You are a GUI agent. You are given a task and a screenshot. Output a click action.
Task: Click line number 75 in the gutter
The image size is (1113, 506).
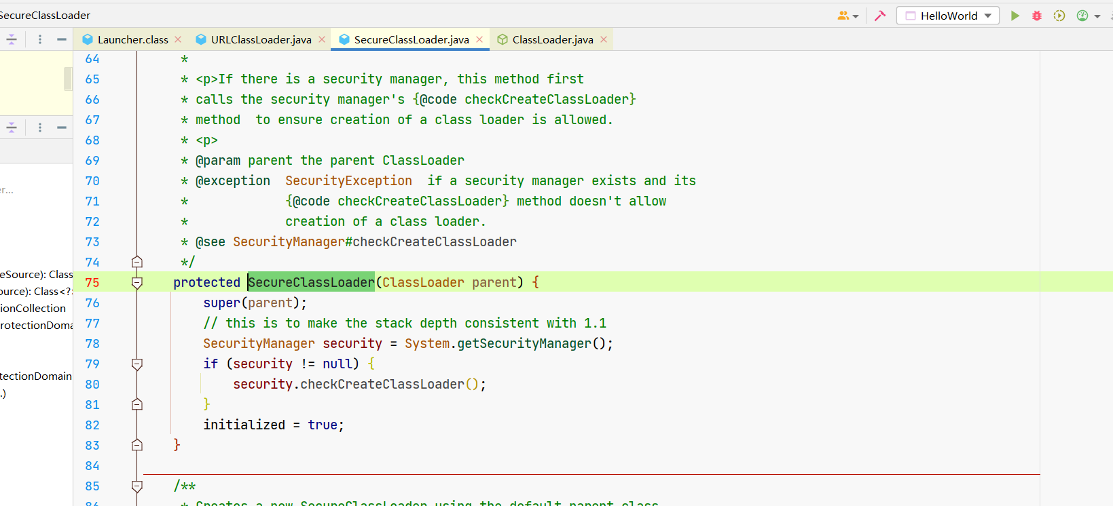pyautogui.click(x=92, y=282)
